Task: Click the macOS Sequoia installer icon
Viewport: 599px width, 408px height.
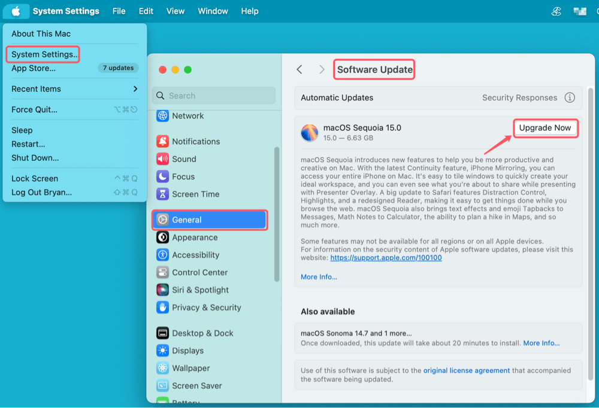Action: coord(310,133)
